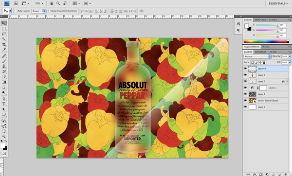Open the Auto-Select Group dropdown
Image resolution: width=292 pixels, height=176 pixels.
click(x=38, y=11)
